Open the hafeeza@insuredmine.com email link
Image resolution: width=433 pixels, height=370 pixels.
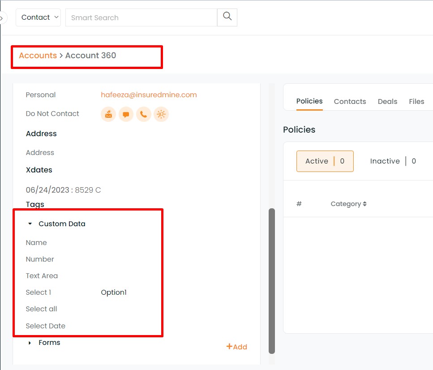(149, 95)
